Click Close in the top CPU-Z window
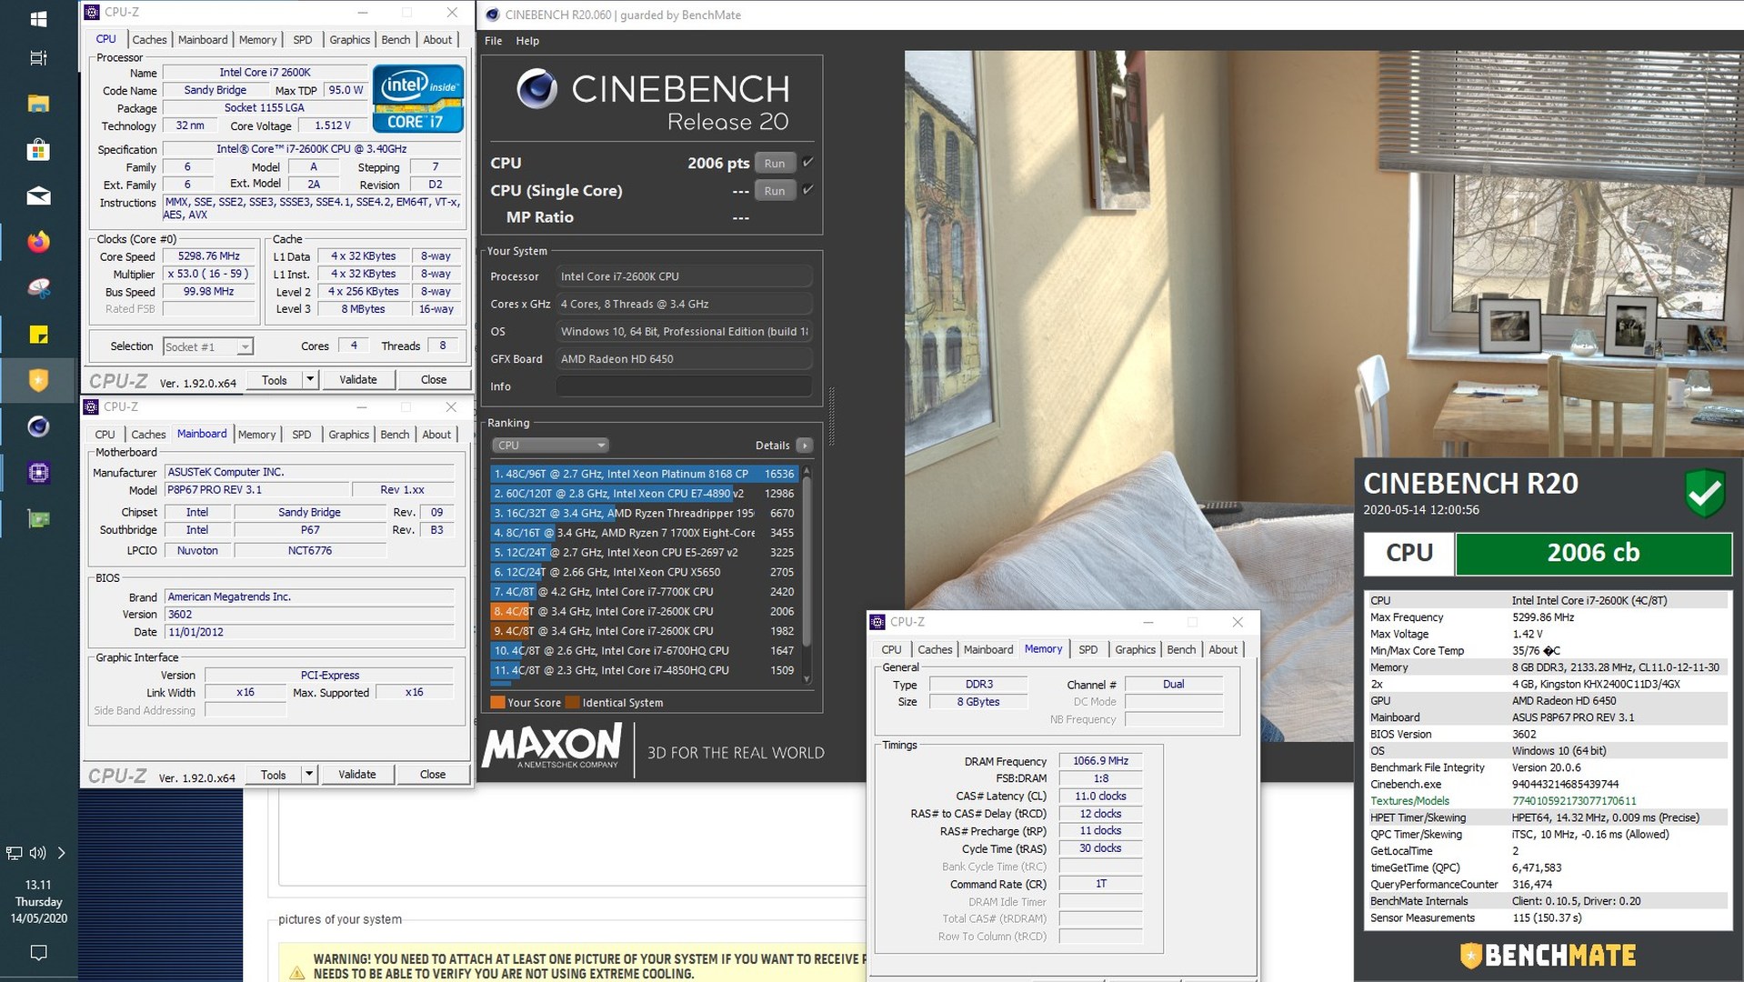This screenshot has height=982, width=1744. click(x=434, y=380)
